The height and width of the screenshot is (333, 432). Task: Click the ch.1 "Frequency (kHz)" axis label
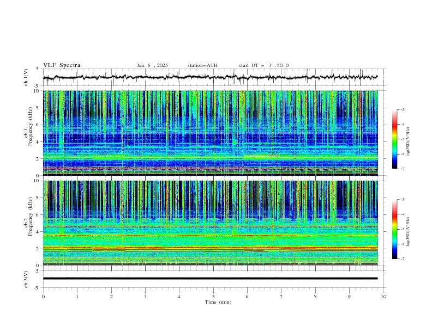pyautogui.click(x=31, y=127)
